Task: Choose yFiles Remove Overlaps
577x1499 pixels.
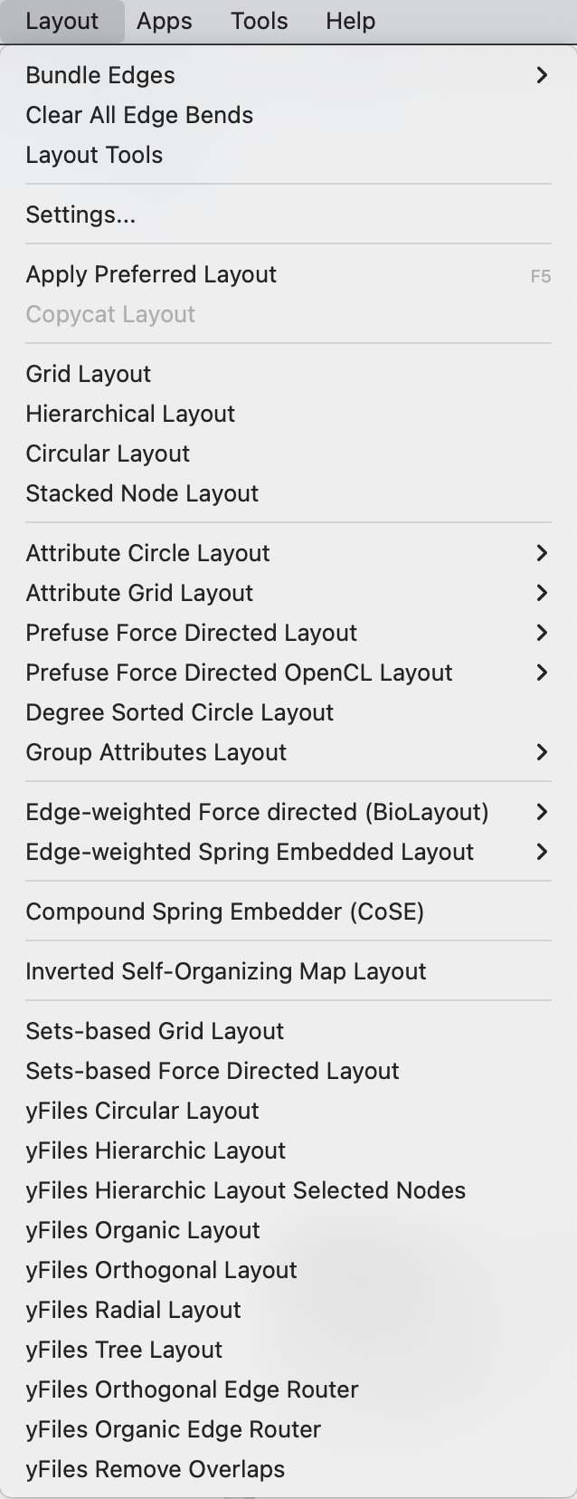Action: point(155,1469)
